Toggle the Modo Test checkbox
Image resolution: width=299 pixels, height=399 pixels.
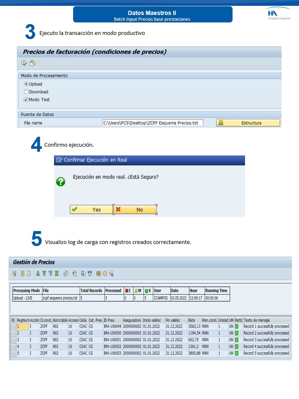coord(26,100)
